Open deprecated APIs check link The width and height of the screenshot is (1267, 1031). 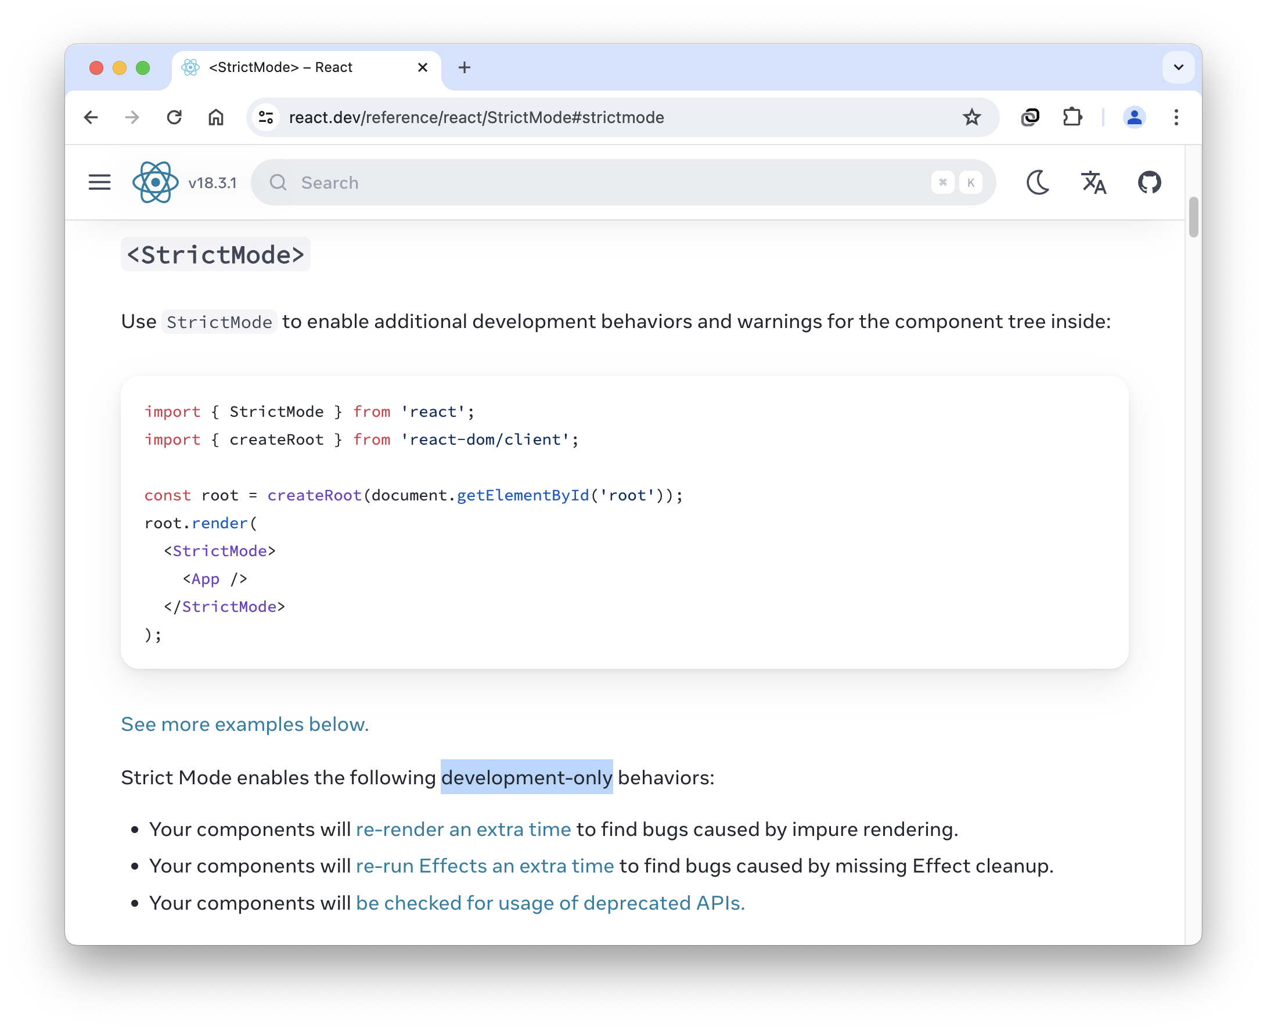(x=550, y=903)
